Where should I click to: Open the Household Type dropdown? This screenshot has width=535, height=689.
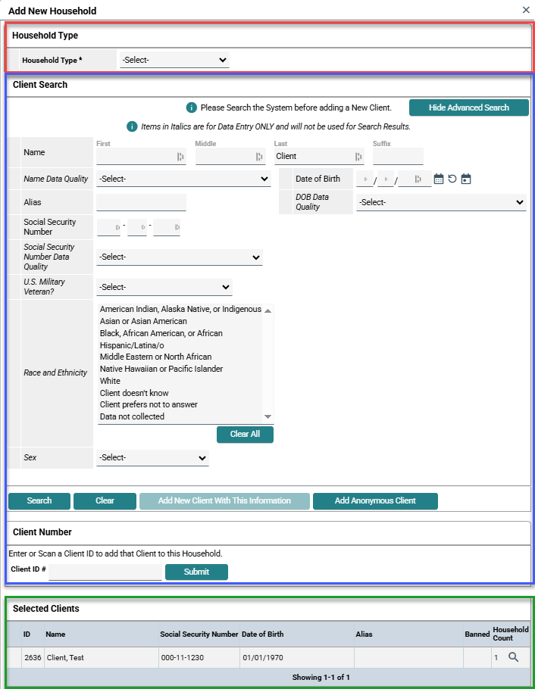(x=174, y=60)
